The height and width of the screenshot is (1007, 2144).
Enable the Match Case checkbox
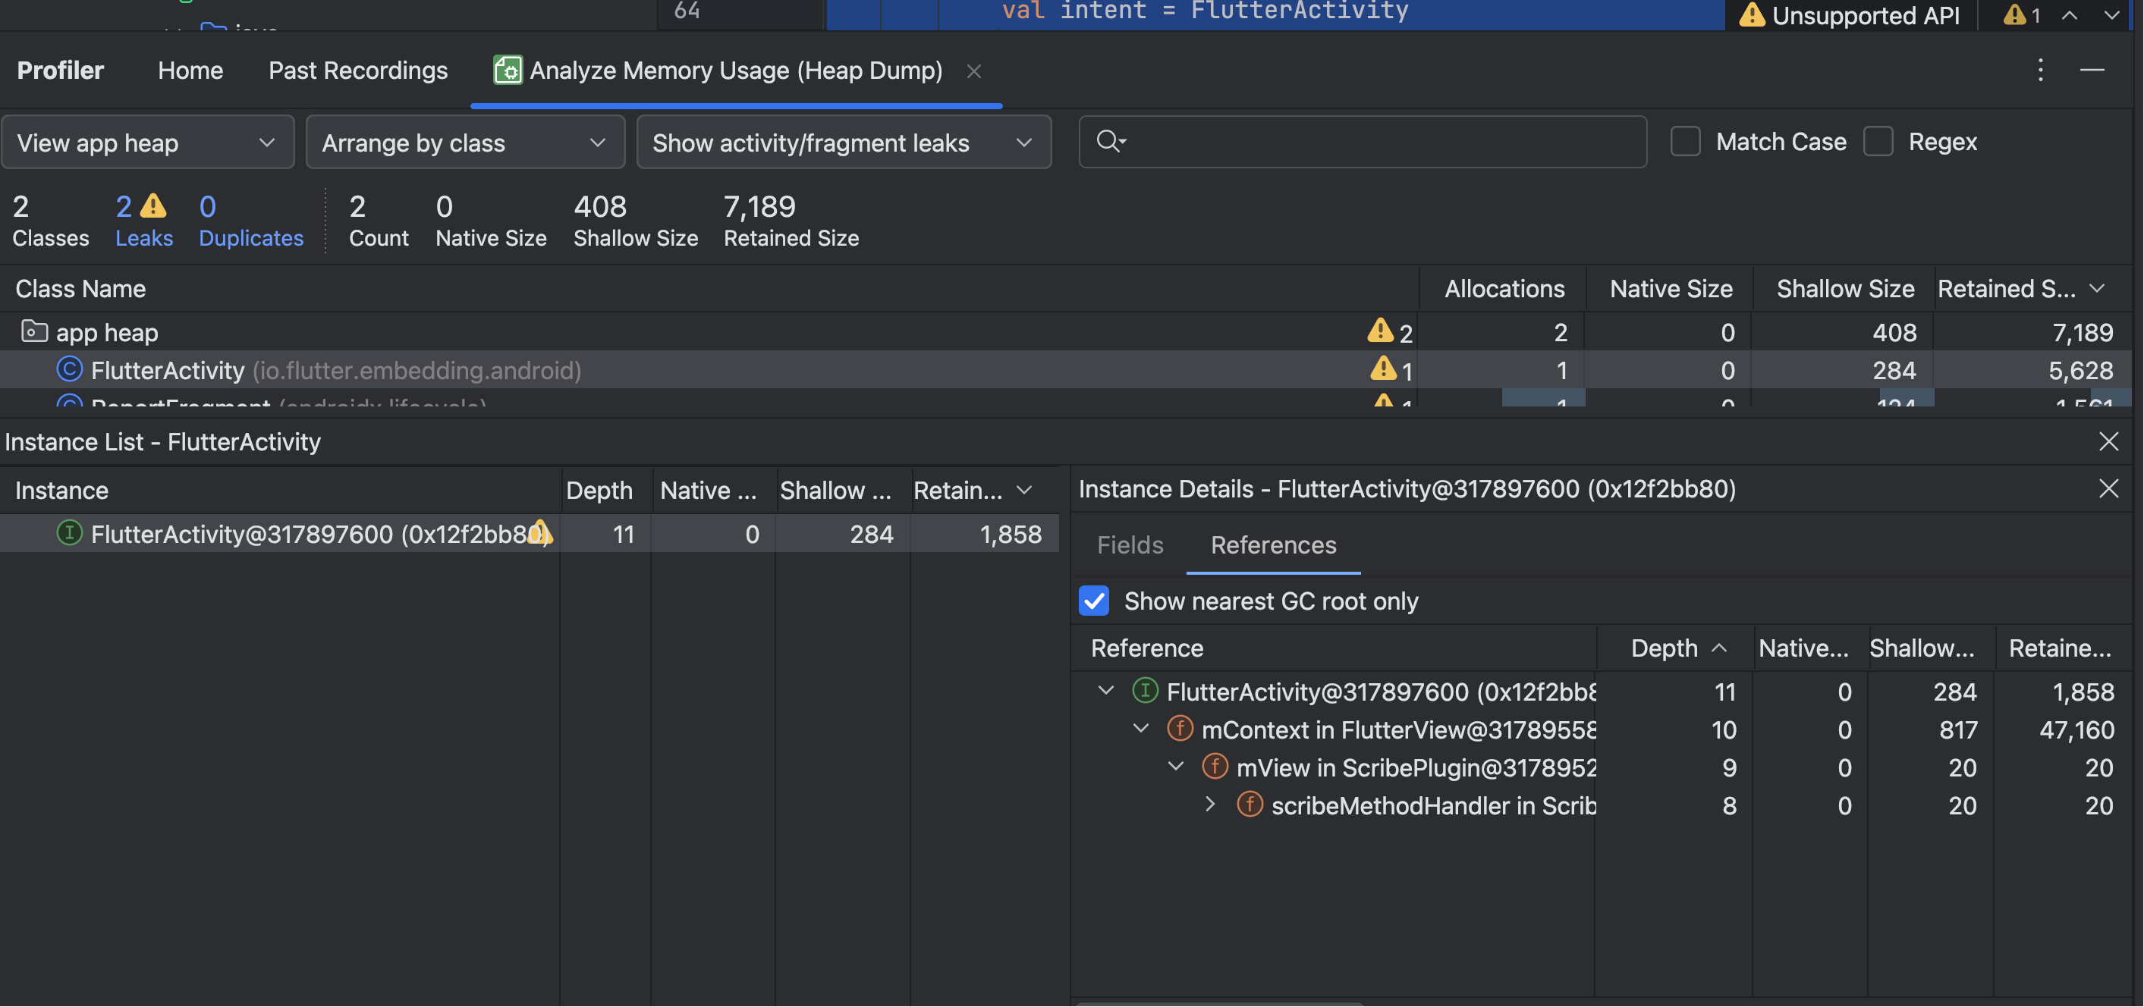coord(1684,141)
